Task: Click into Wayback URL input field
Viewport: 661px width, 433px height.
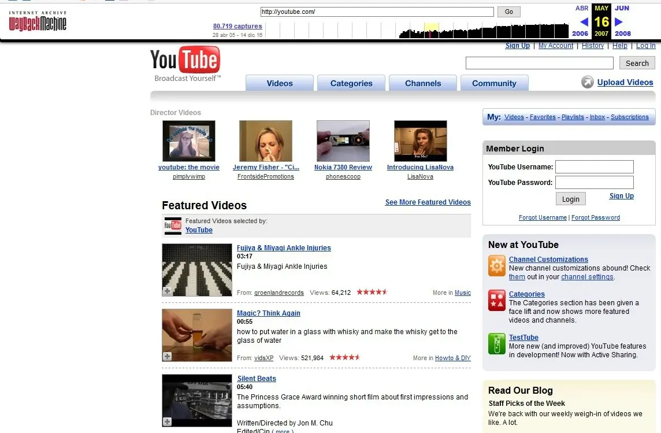Action: 377,12
